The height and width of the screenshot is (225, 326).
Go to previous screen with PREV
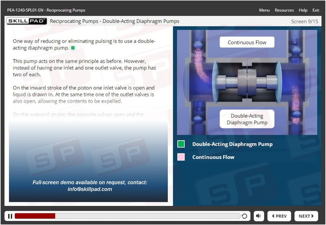click(x=279, y=216)
